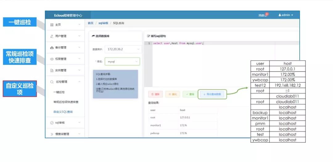Open the 库名 dropdown showing mysql

pyautogui.click(x=122, y=61)
